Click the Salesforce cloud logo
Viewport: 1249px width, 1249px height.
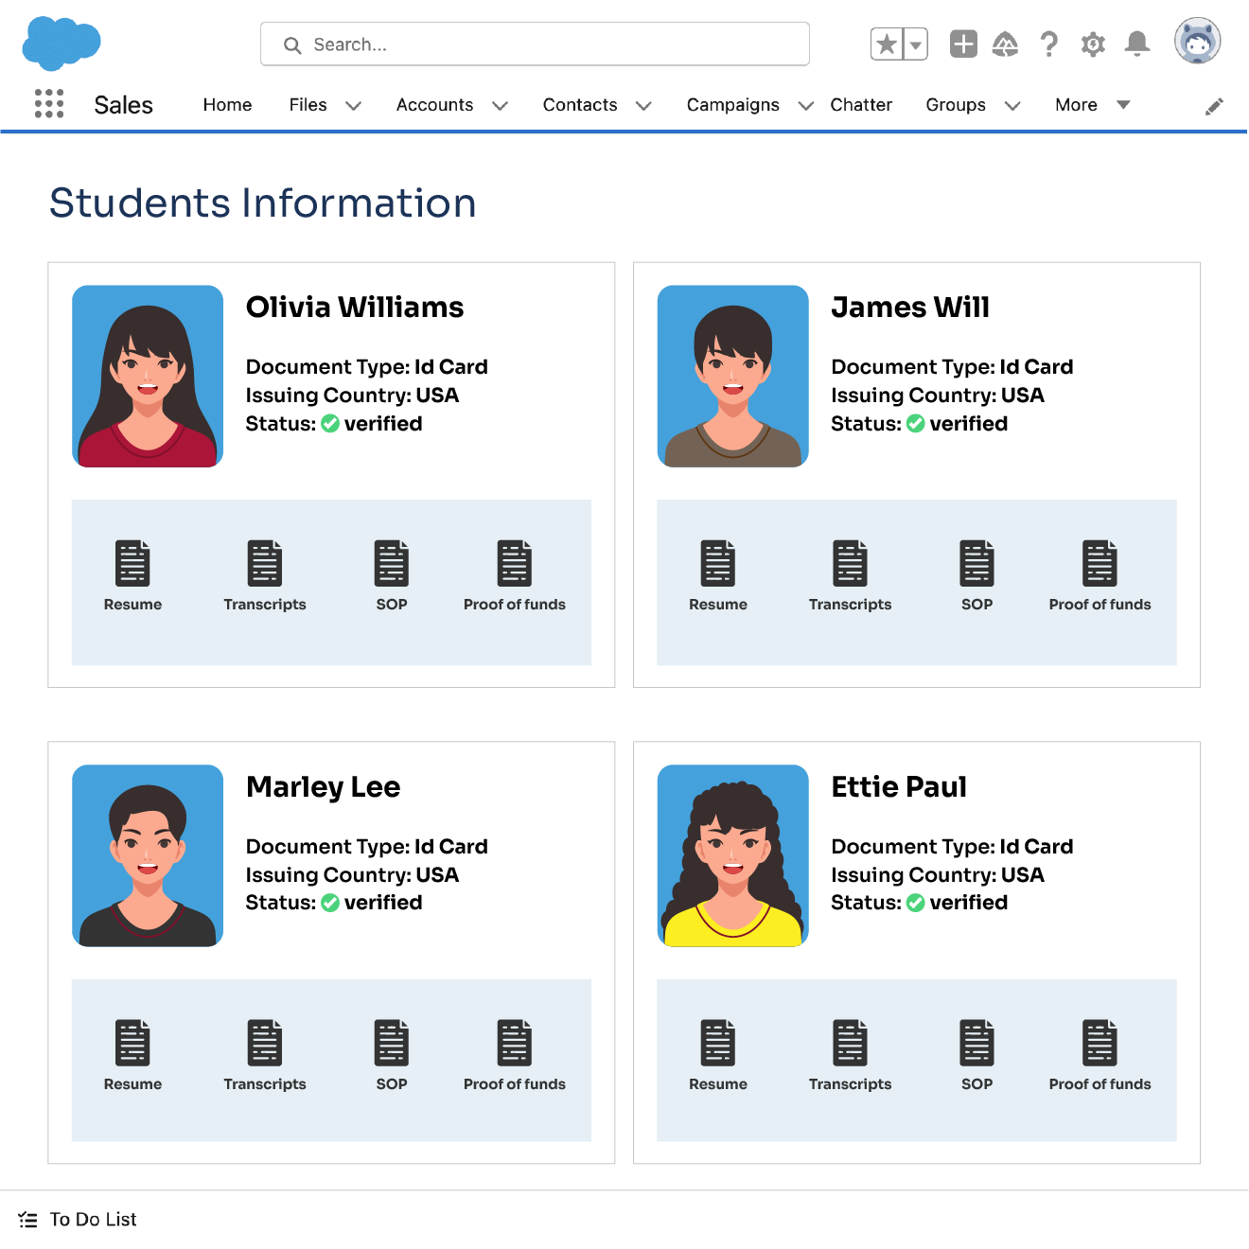[x=61, y=42]
